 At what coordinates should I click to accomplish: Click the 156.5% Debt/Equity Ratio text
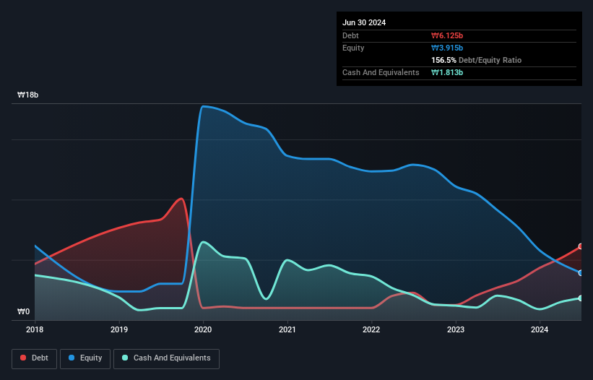coord(476,60)
